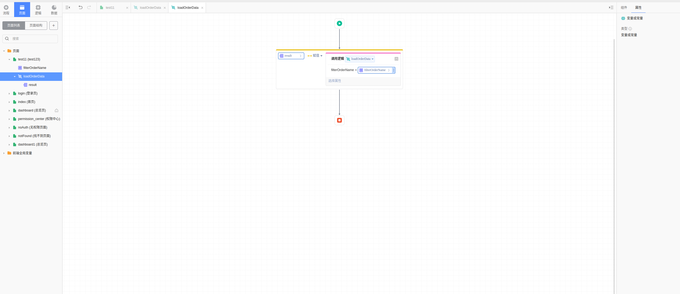Image resolution: width=680 pixels, height=294 pixels.
Task: Open the 属性 tab
Action: click(x=638, y=7)
